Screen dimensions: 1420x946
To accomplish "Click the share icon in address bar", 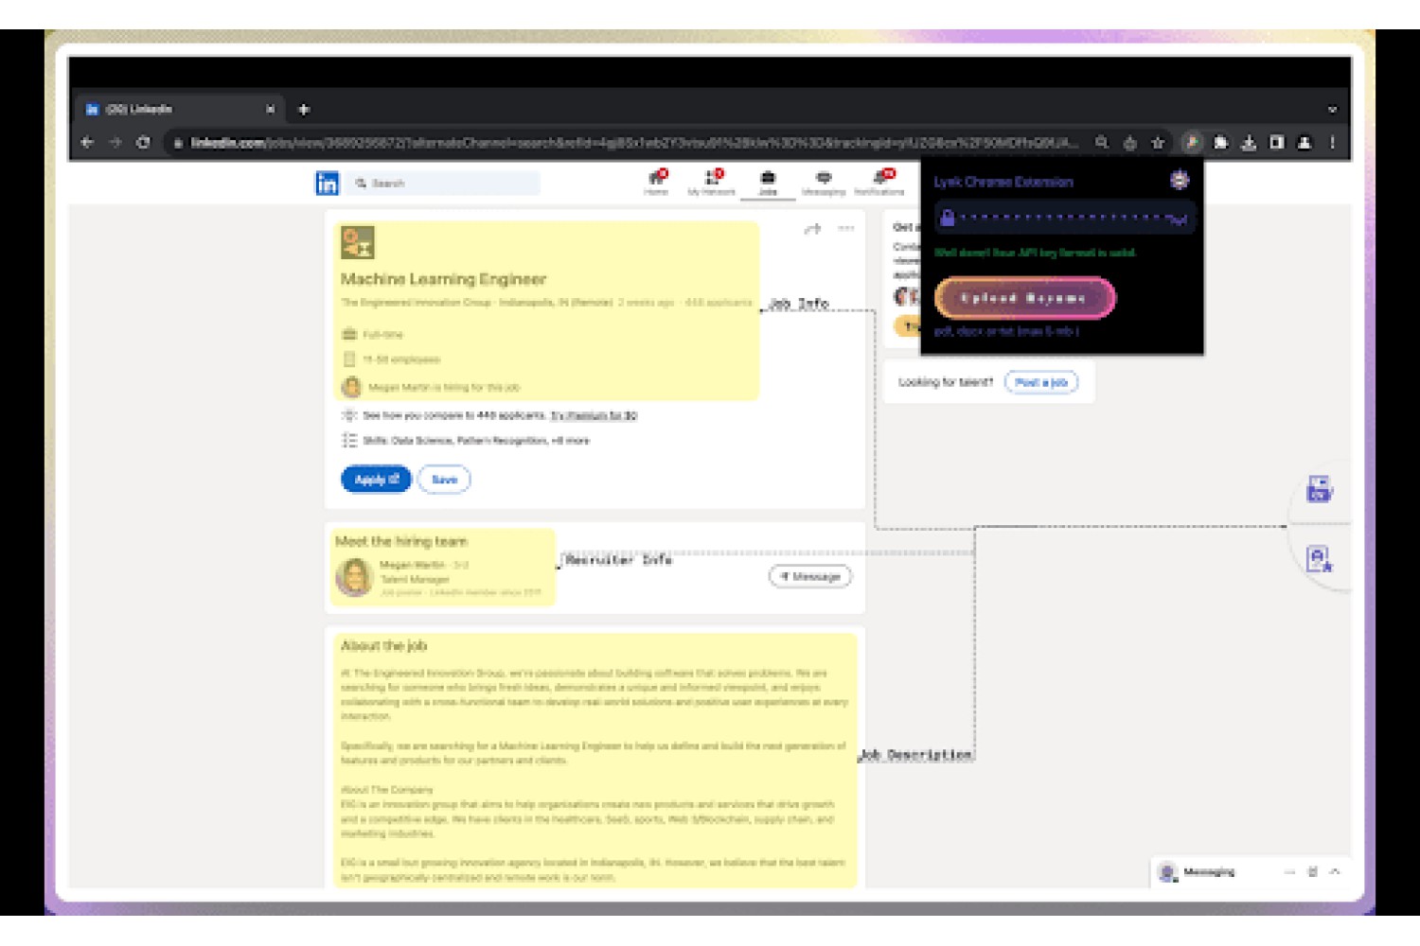I will tap(1129, 143).
